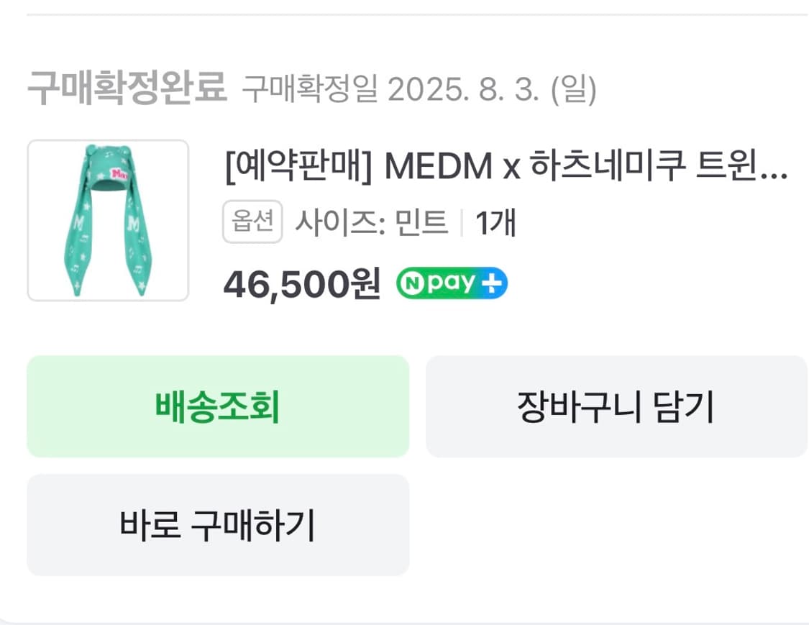Open the mint beanie product thumbnail
The width and height of the screenshot is (809, 625).
pyautogui.click(x=108, y=221)
